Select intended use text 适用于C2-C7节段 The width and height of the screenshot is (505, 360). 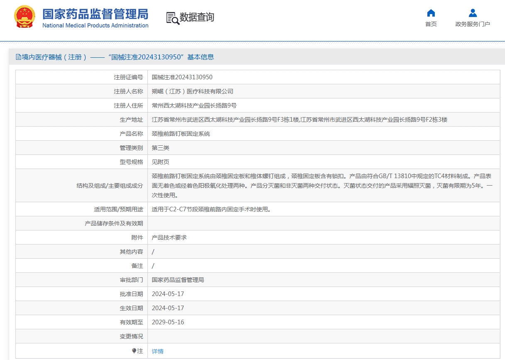coord(211,209)
